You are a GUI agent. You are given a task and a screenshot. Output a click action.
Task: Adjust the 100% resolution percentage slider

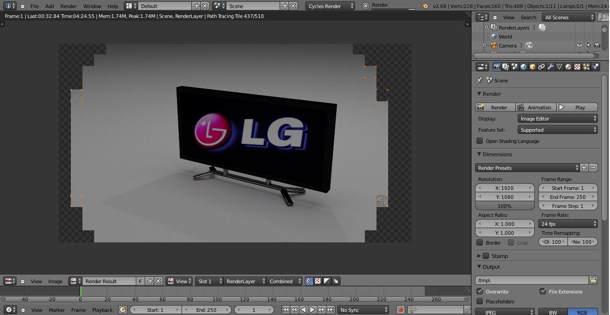coord(505,206)
